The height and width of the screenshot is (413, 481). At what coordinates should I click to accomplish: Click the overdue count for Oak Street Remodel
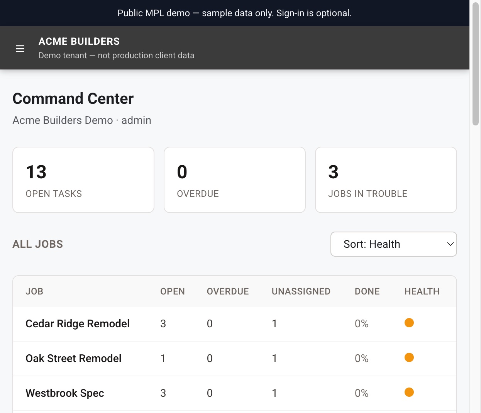[210, 358]
